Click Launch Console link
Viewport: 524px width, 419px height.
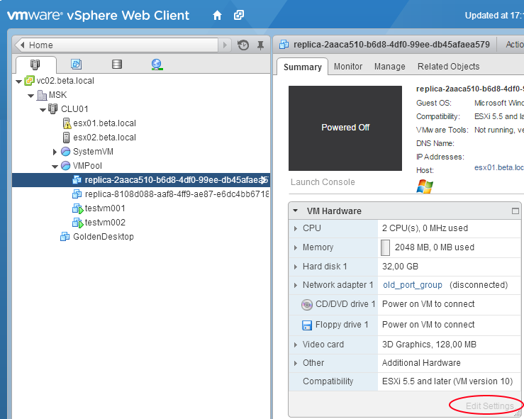tap(323, 182)
